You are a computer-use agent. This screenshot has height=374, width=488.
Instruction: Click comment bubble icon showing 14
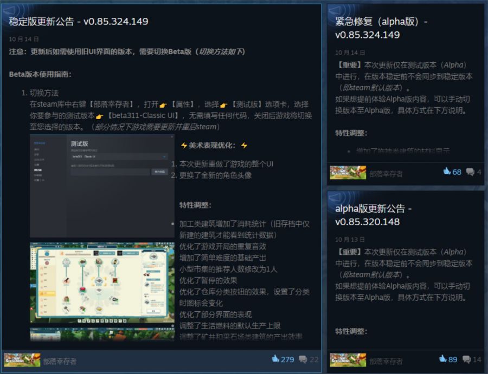pyautogui.click(x=466, y=359)
